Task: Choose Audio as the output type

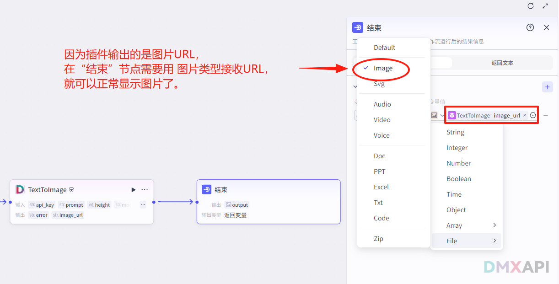Action: pyautogui.click(x=382, y=104)
